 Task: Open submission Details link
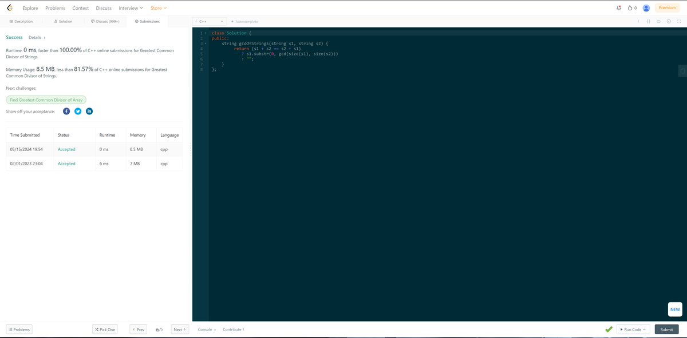point(37,37)
